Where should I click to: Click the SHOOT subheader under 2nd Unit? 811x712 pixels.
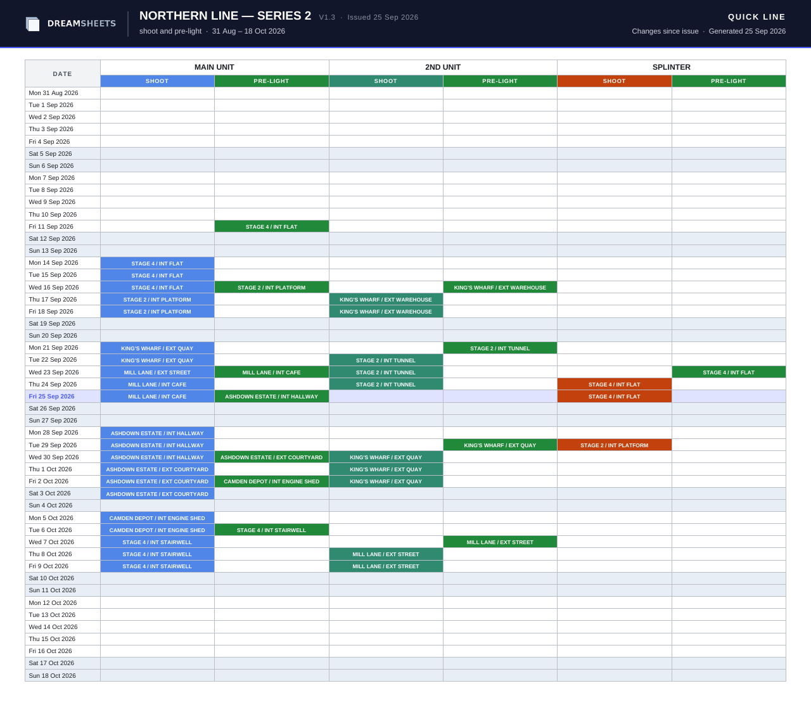pyautogui.click(x=386, y=81)
